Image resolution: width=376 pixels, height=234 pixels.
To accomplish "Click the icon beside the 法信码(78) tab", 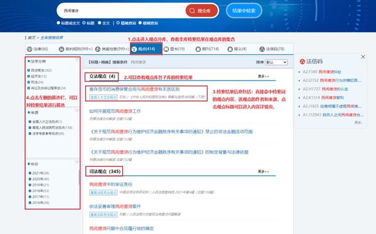I will pos(262,49).
